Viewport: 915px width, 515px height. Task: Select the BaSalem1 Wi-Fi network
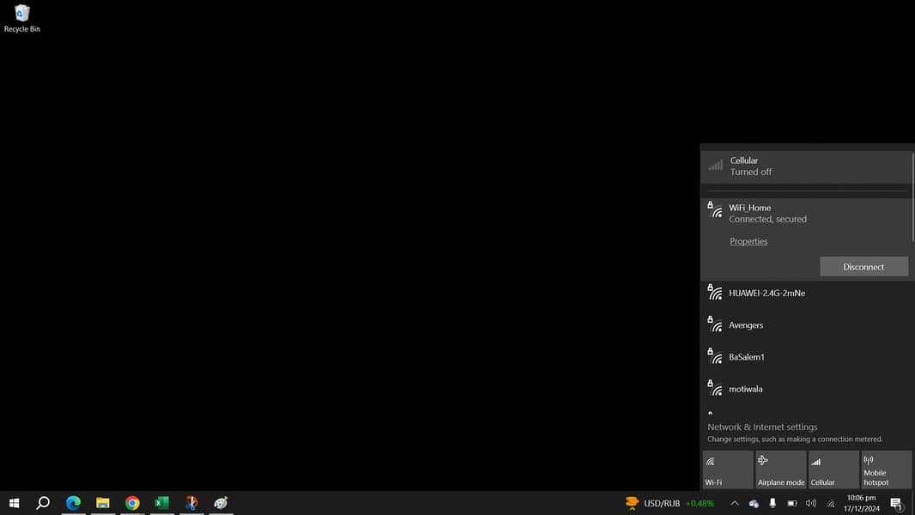(806, 357)
